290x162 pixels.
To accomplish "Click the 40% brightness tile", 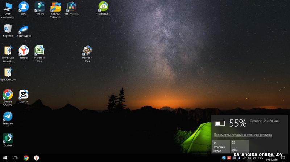I will pos(240,146).
